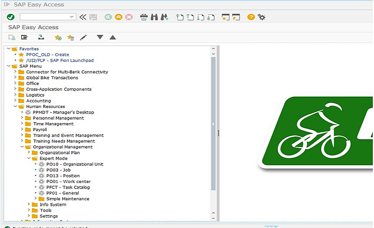Screen dimensions: 374x228
Task: Click the orange Exit button
Action: (x=118, y=17)
